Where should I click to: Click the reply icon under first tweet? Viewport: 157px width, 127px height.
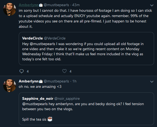tap(21, 71)
